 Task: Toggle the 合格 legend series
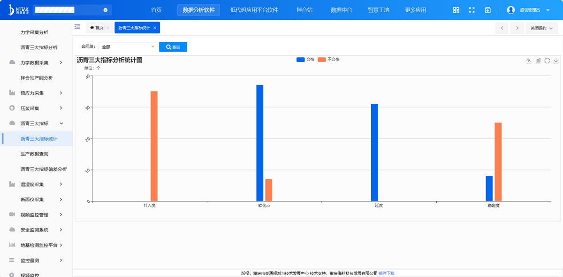(305, 60)
